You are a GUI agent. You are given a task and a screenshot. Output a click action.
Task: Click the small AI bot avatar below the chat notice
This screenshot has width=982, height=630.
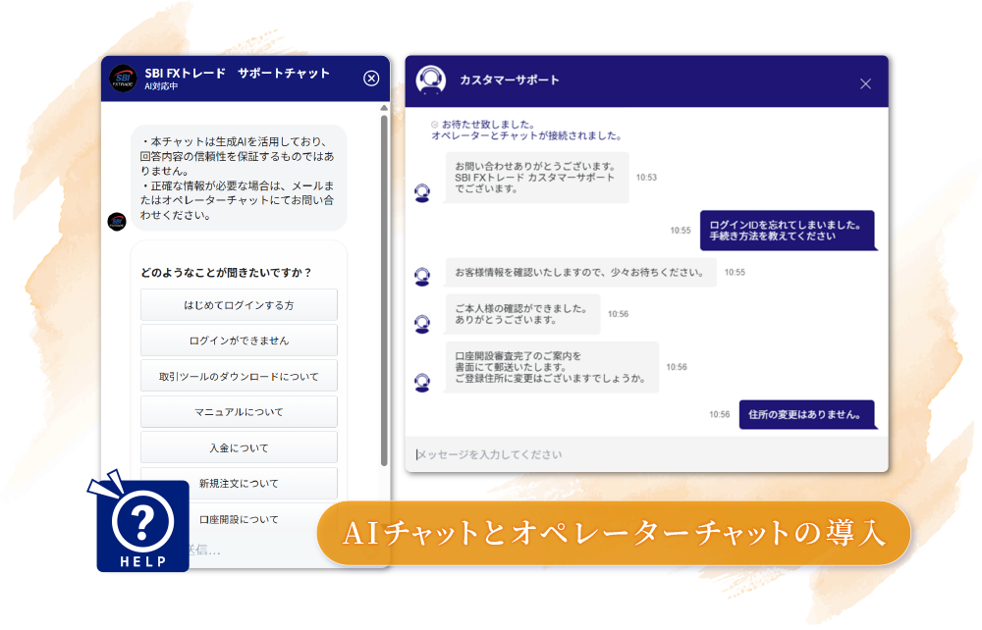point(119,222)
